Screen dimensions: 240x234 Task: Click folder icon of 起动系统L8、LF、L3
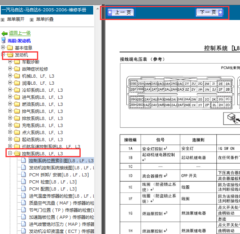tap(17, 139)
